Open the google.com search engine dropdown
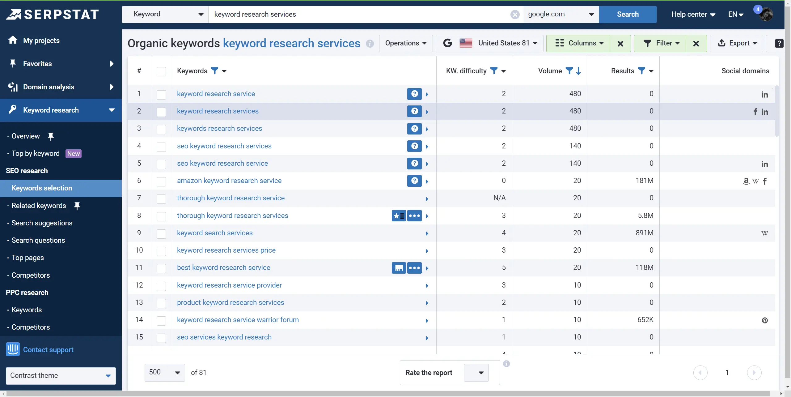791x397 pixels. (560, 14)
